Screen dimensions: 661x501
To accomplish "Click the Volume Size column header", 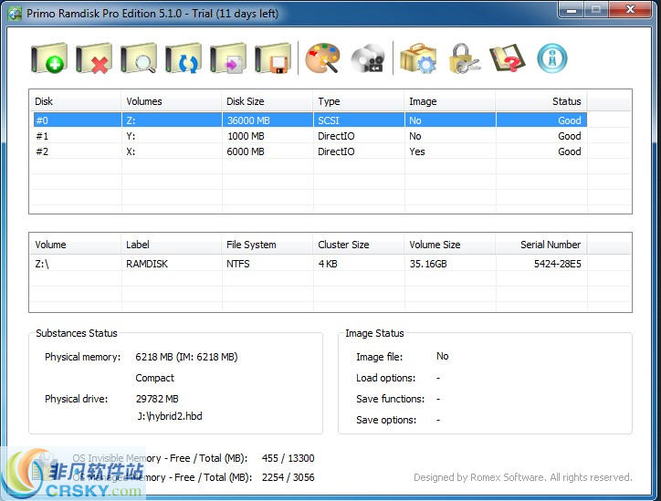I will 450,245.
